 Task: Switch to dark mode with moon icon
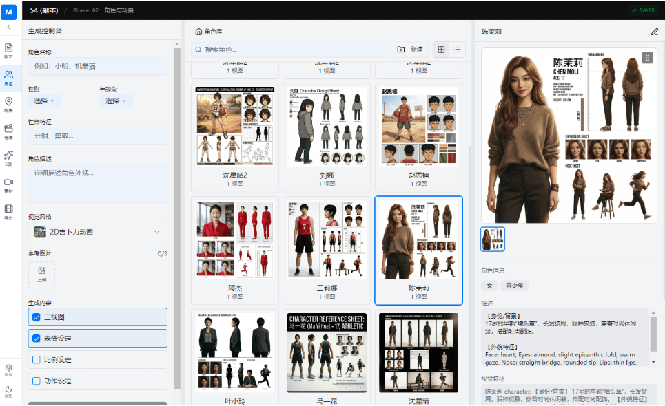(x=8, y=392)
